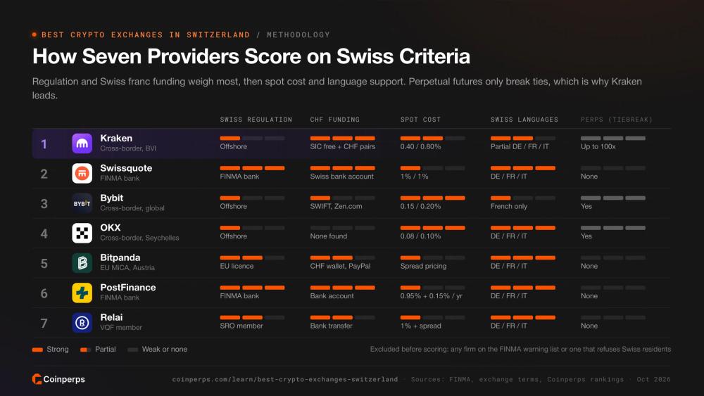Click Bitpanda's 'EU licence' regulation cell
Viewport: 704px width, 396px height.
click(237, 266)
